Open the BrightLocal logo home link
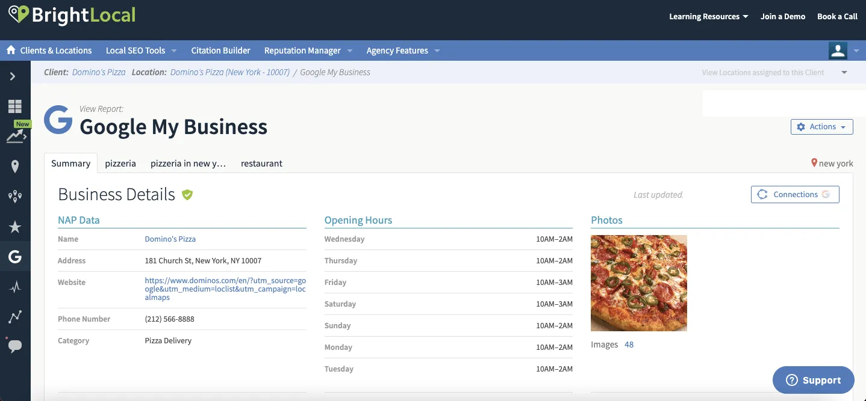 (72, 15)
